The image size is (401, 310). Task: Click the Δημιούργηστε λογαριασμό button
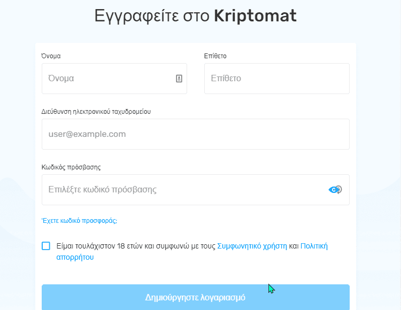[x=196, y=297]
